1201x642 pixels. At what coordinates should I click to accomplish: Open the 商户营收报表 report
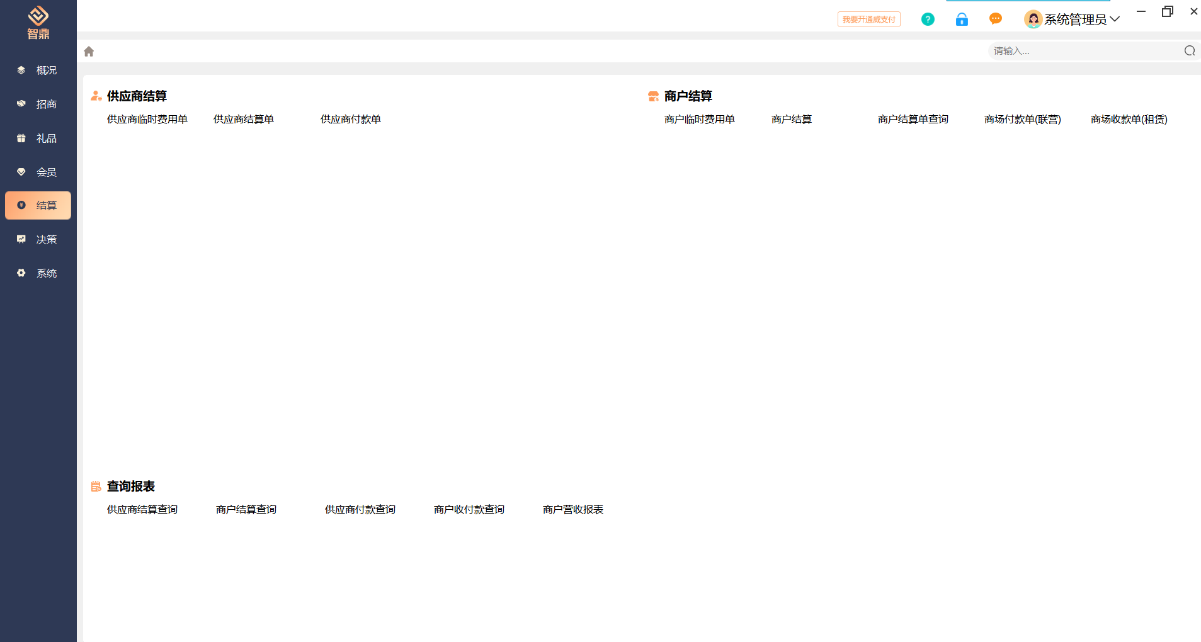pyautogui.click(x=572, y=510)
